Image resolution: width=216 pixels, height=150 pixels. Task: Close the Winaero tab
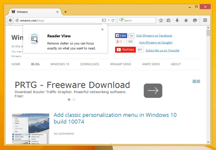pyautogui.click(x=57, y=12)
